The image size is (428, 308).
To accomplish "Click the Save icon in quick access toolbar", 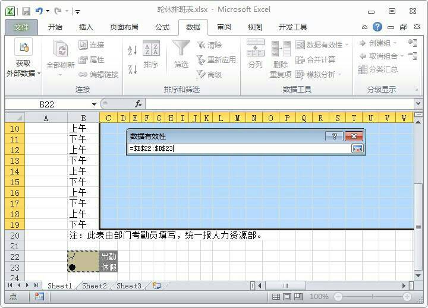I will coord(26,11).
